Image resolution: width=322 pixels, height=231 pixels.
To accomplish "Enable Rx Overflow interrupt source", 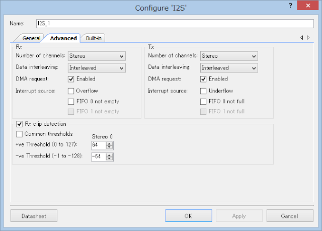I will (71, 91).
